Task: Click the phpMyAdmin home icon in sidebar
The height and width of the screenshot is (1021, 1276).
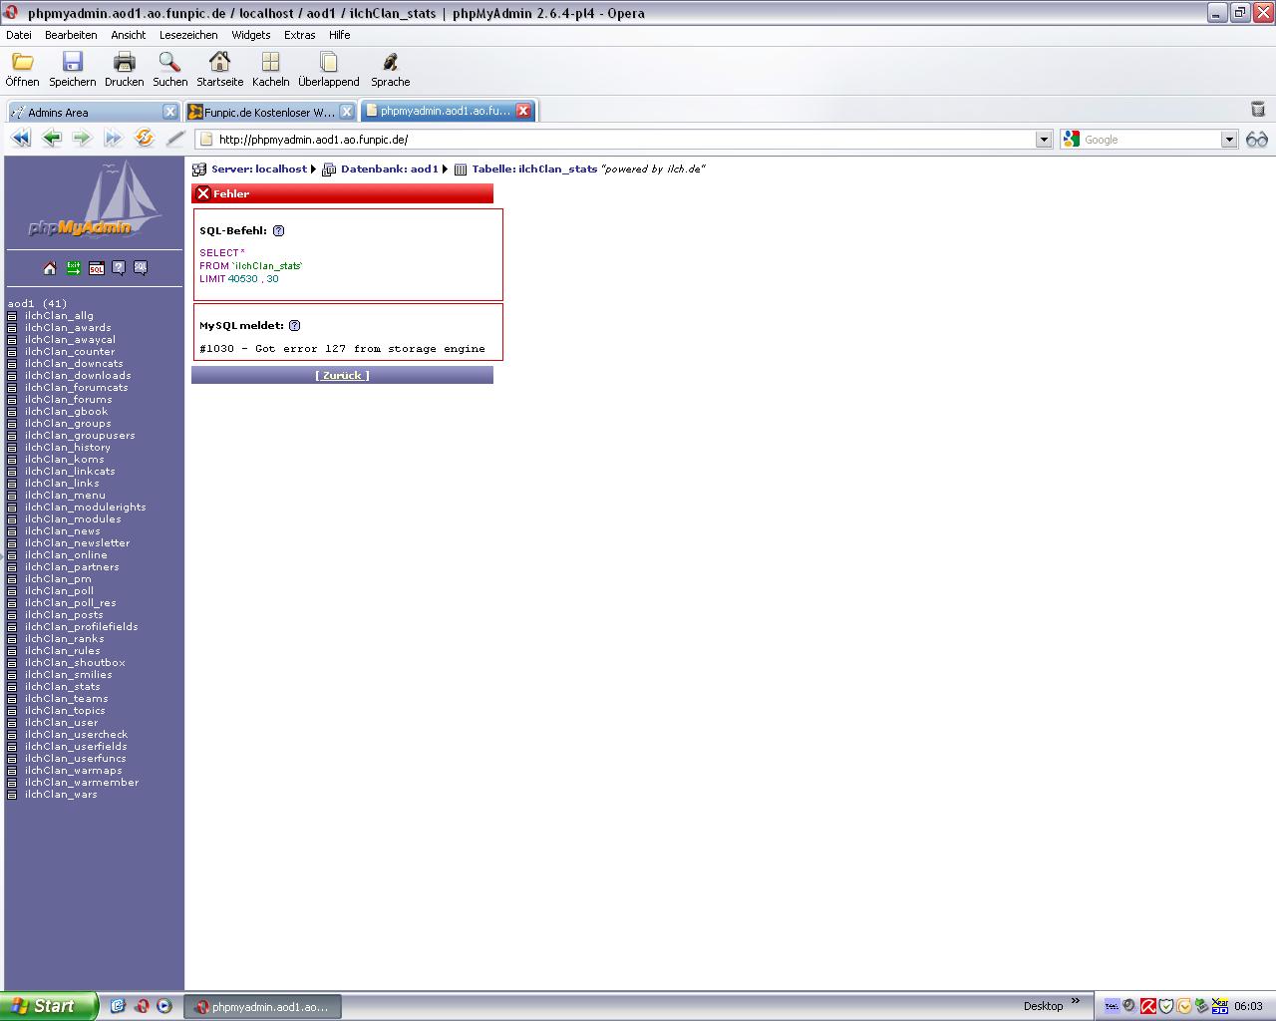Action: [x=50, y=268]
